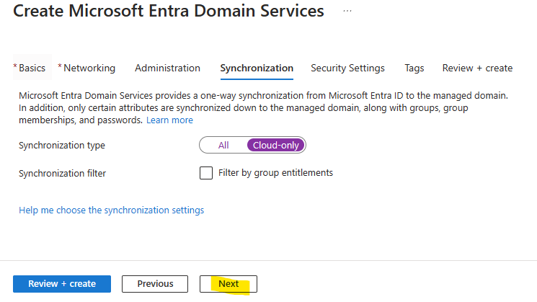Switch to the Tags tab
The height and width of the screenshot is (302, 537).
[414, 68]
